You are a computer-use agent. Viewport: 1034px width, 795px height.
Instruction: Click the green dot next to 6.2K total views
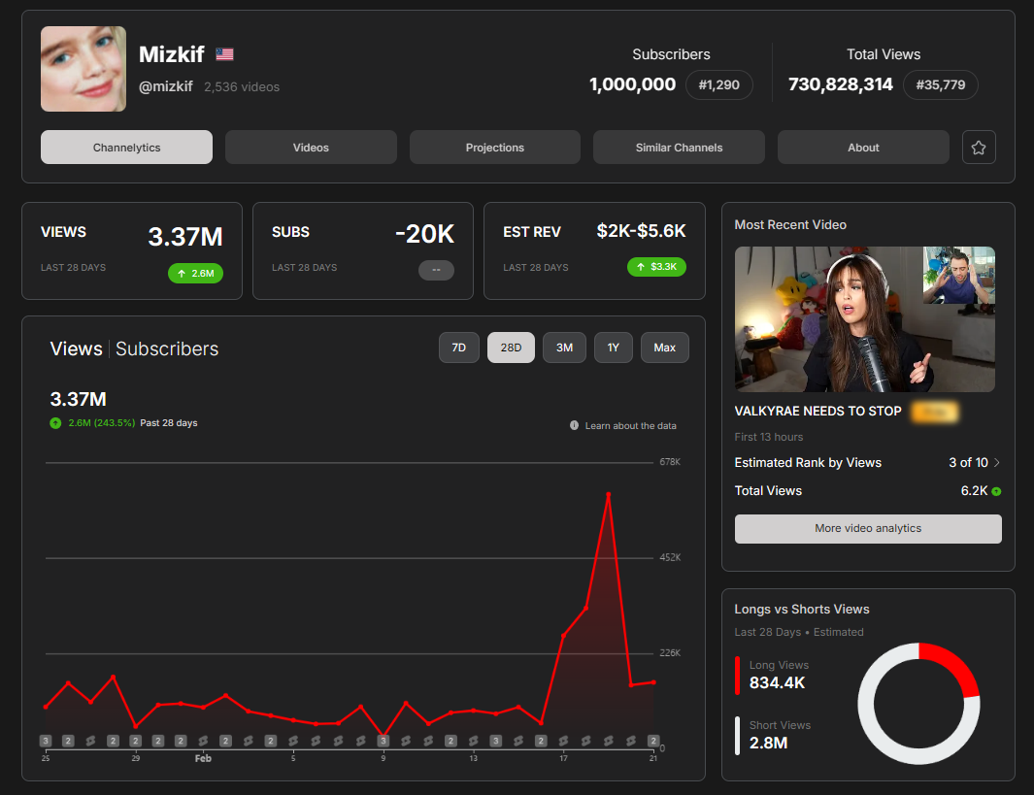(996, 491)
